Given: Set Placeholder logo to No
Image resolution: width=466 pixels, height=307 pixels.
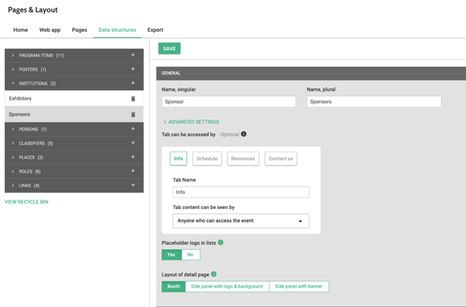Looking at the screenshot, I should pos(190,255).
